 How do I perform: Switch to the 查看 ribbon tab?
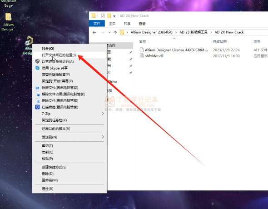(x=142, y=24)
